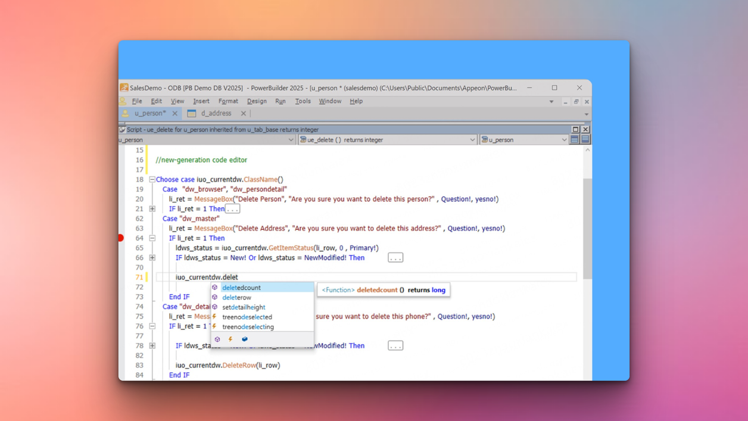Toggle the events filter lightning icon

(230, 339)
